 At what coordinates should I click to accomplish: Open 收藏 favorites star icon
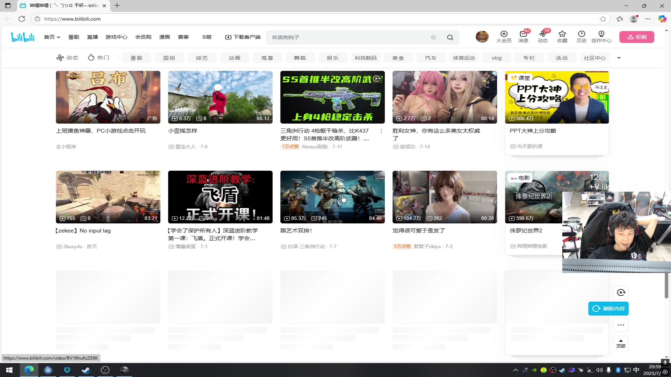(562, 37)
